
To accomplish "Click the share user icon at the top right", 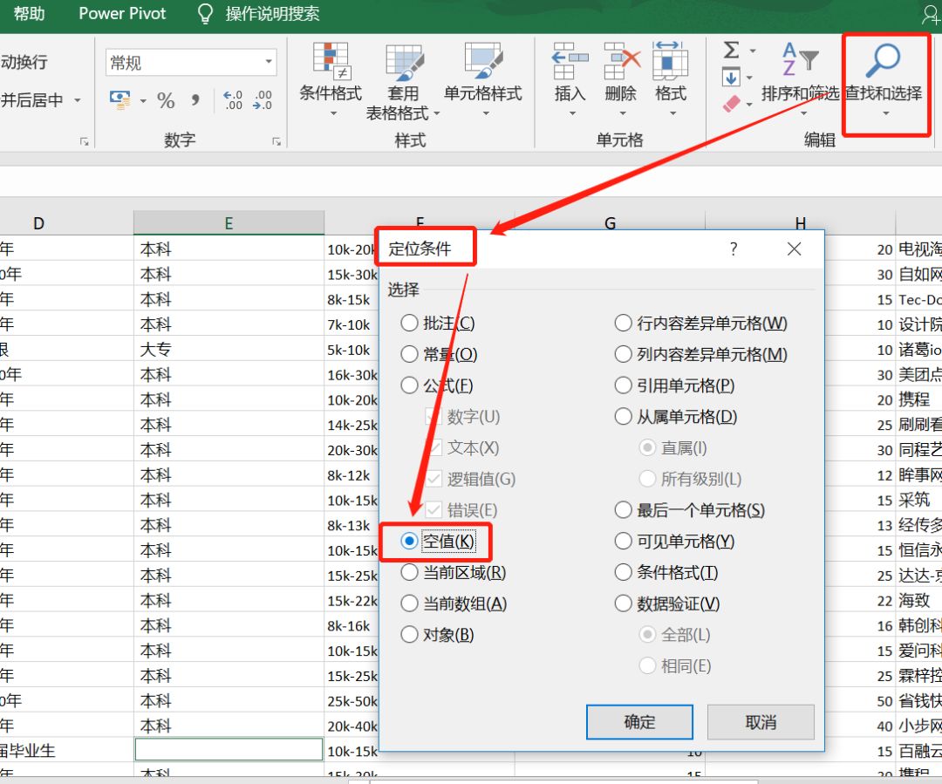I will (x=932, y=14).
